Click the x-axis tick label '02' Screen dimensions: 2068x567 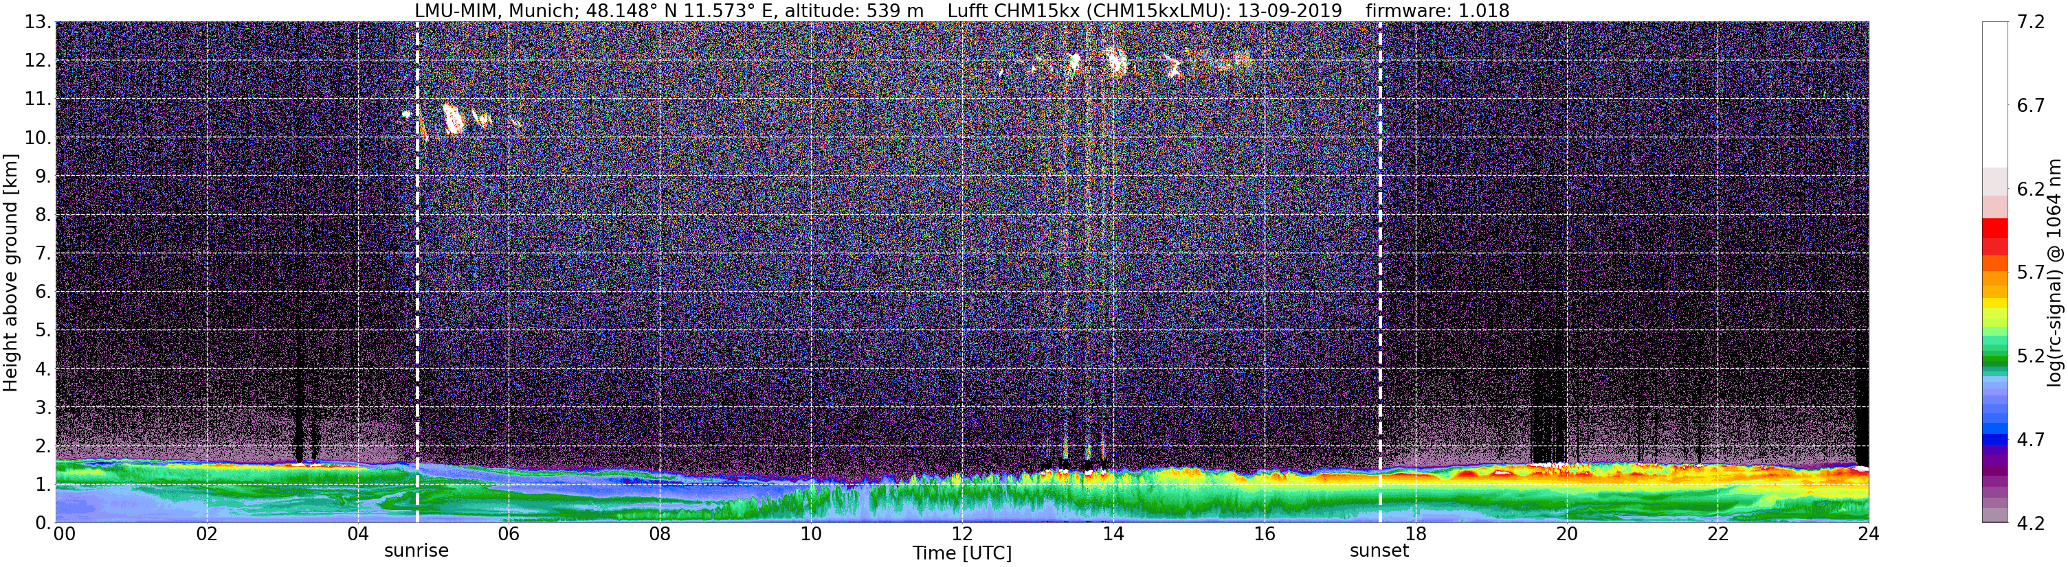[x=207, y=534]
